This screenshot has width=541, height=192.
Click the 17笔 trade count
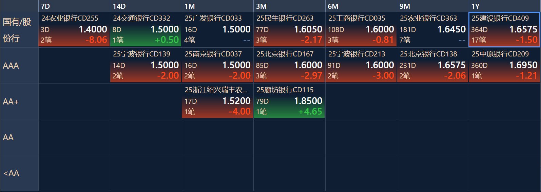479,40
